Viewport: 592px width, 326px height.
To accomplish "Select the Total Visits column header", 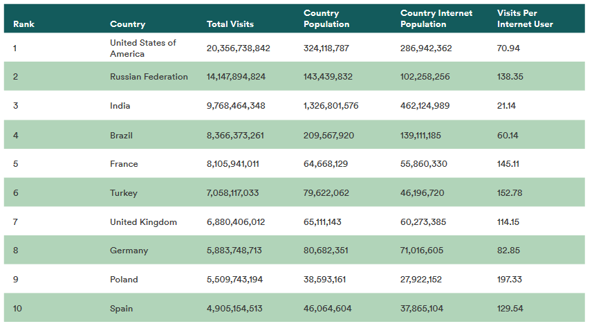I will click(230, 24).
